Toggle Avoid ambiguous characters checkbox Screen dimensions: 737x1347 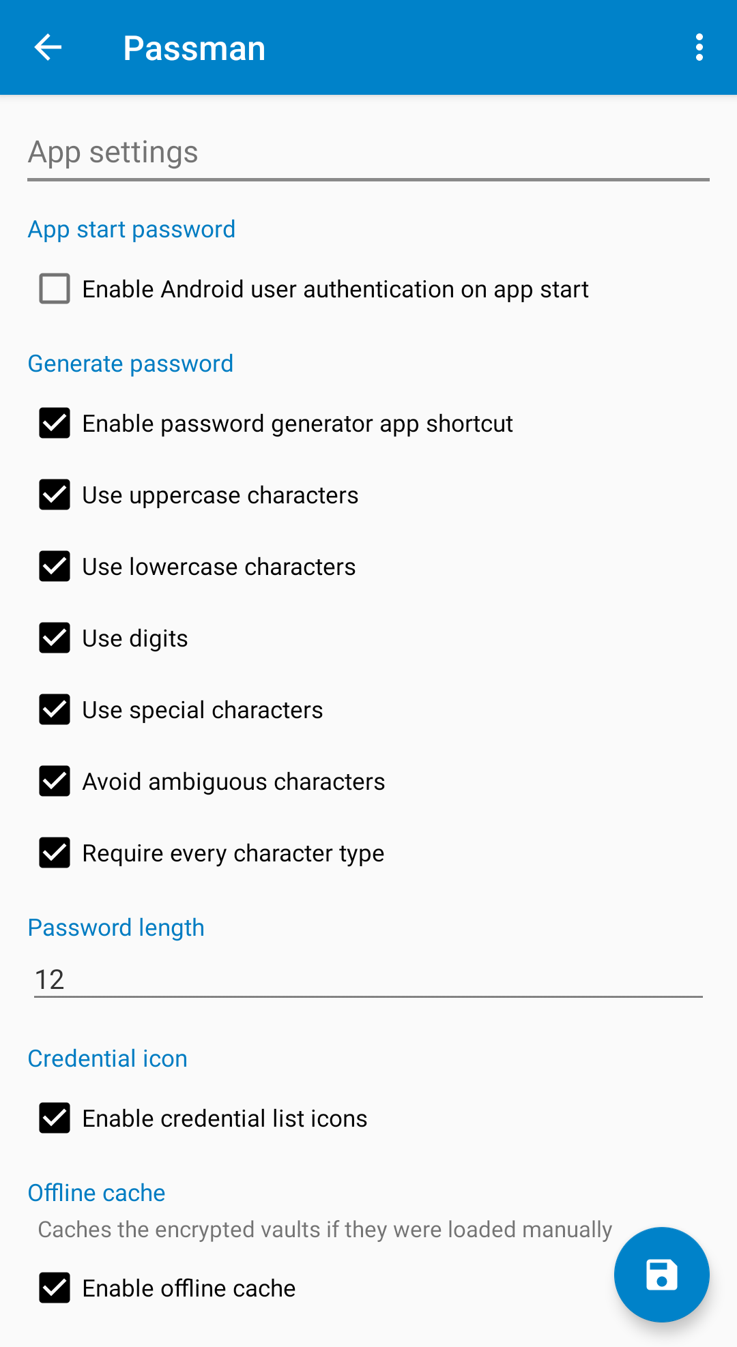55,781
